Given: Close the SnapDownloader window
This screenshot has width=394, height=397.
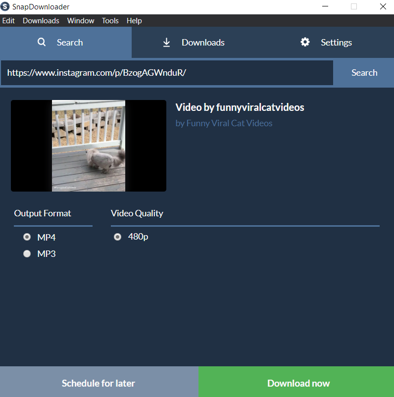Looking at the screenshot, I should click(x=383, y=6).
